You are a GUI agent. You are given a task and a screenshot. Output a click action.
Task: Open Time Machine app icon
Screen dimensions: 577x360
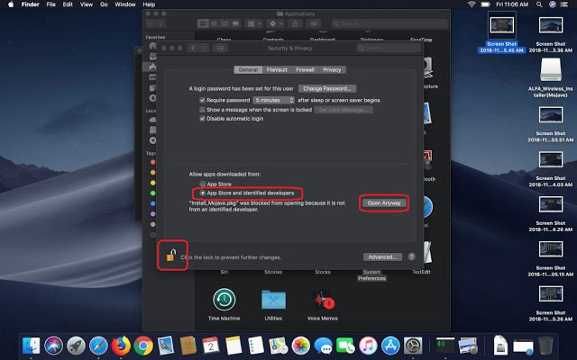(224, 300)
